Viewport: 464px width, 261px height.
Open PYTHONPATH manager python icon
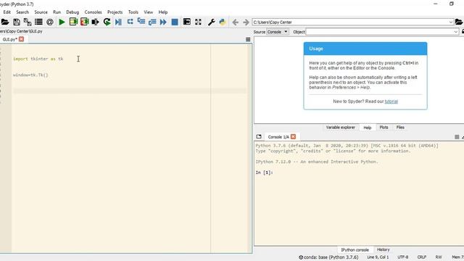coord(223,22)
